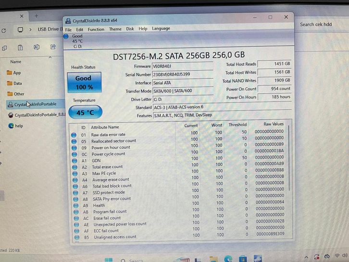Click the Explorer copy toolbar icon
Viewport: 349px width, 262px height.
pyautogui.click(x=4, y=48)
